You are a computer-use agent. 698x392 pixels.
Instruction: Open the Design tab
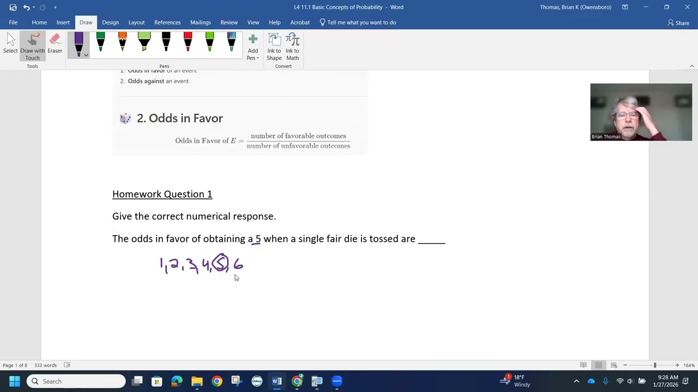click(x=110, y=22)
